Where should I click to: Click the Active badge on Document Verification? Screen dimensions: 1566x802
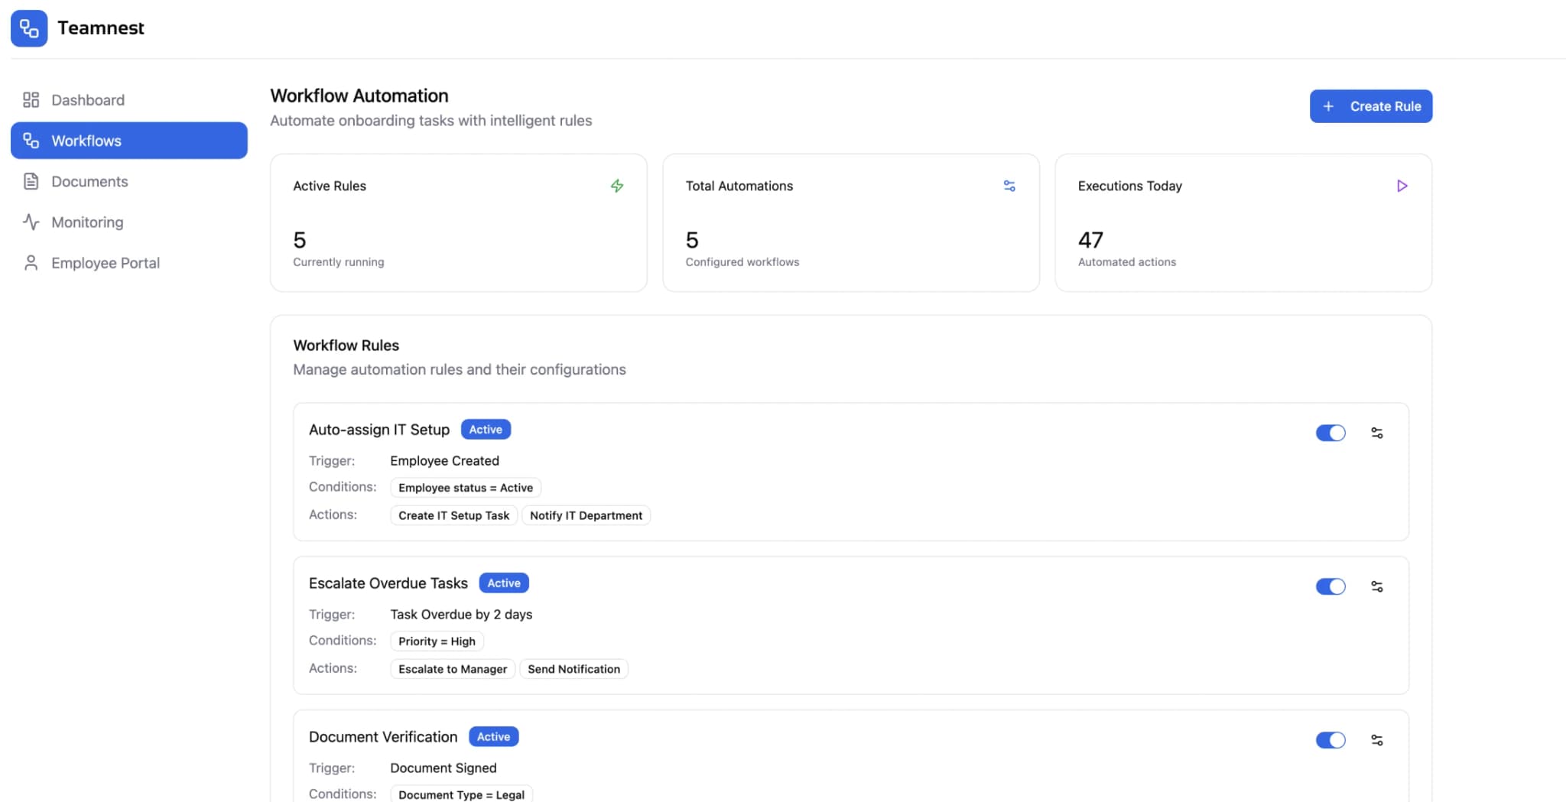[x=493, y=736]
